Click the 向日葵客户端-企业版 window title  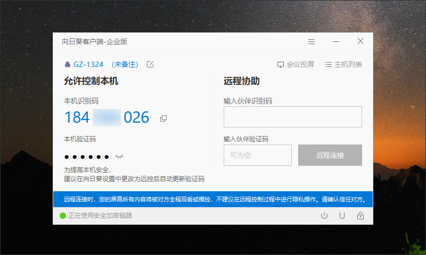pos(95,41)
